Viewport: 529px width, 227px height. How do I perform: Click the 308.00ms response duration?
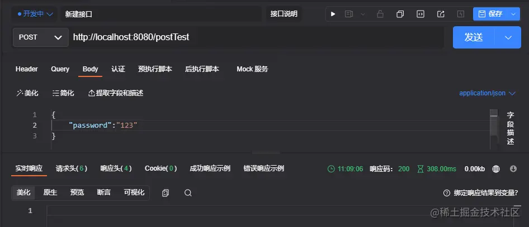[437, 169]
